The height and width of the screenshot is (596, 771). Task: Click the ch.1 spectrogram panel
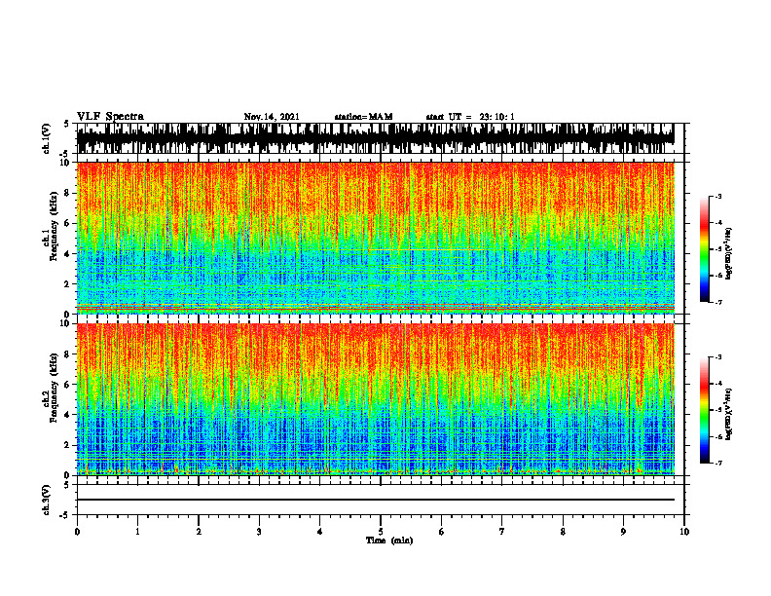375,238
